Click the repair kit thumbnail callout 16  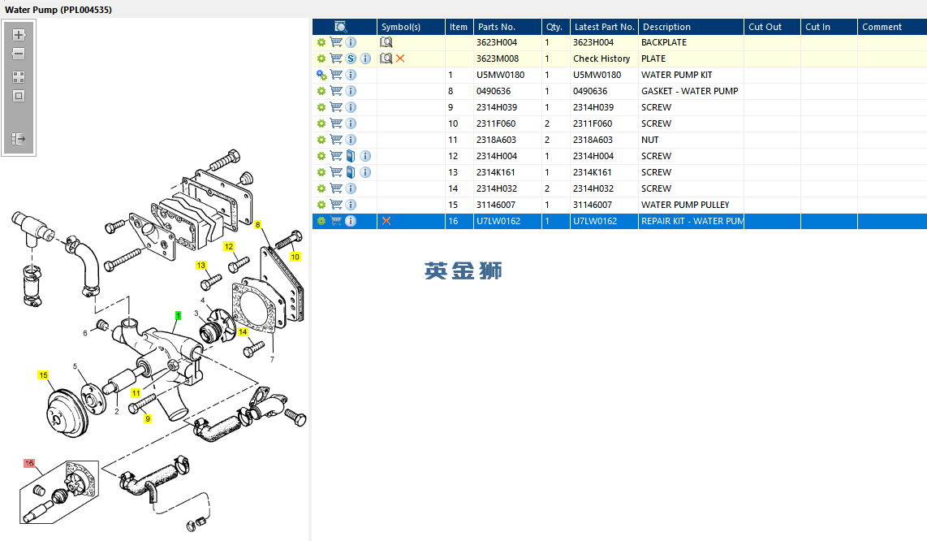click(29, 464)
